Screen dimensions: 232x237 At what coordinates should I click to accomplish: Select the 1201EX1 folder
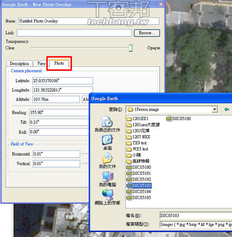click(x=137, y=118)
